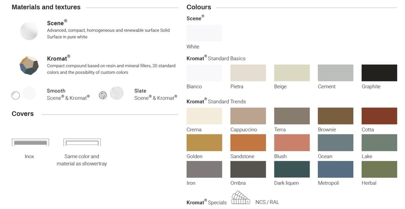Choose the Dark liquen swatch

point(292,169)
